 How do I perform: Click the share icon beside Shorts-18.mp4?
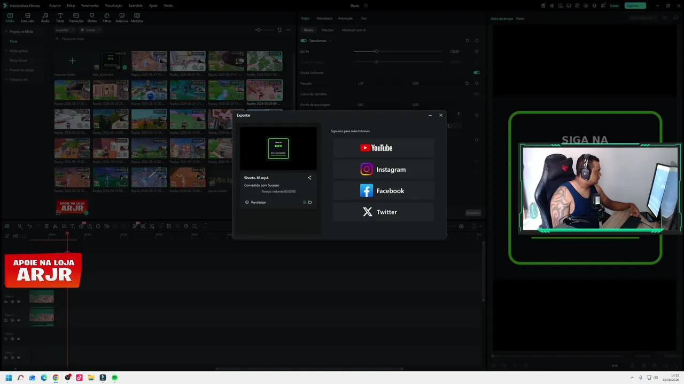[309, 178]
